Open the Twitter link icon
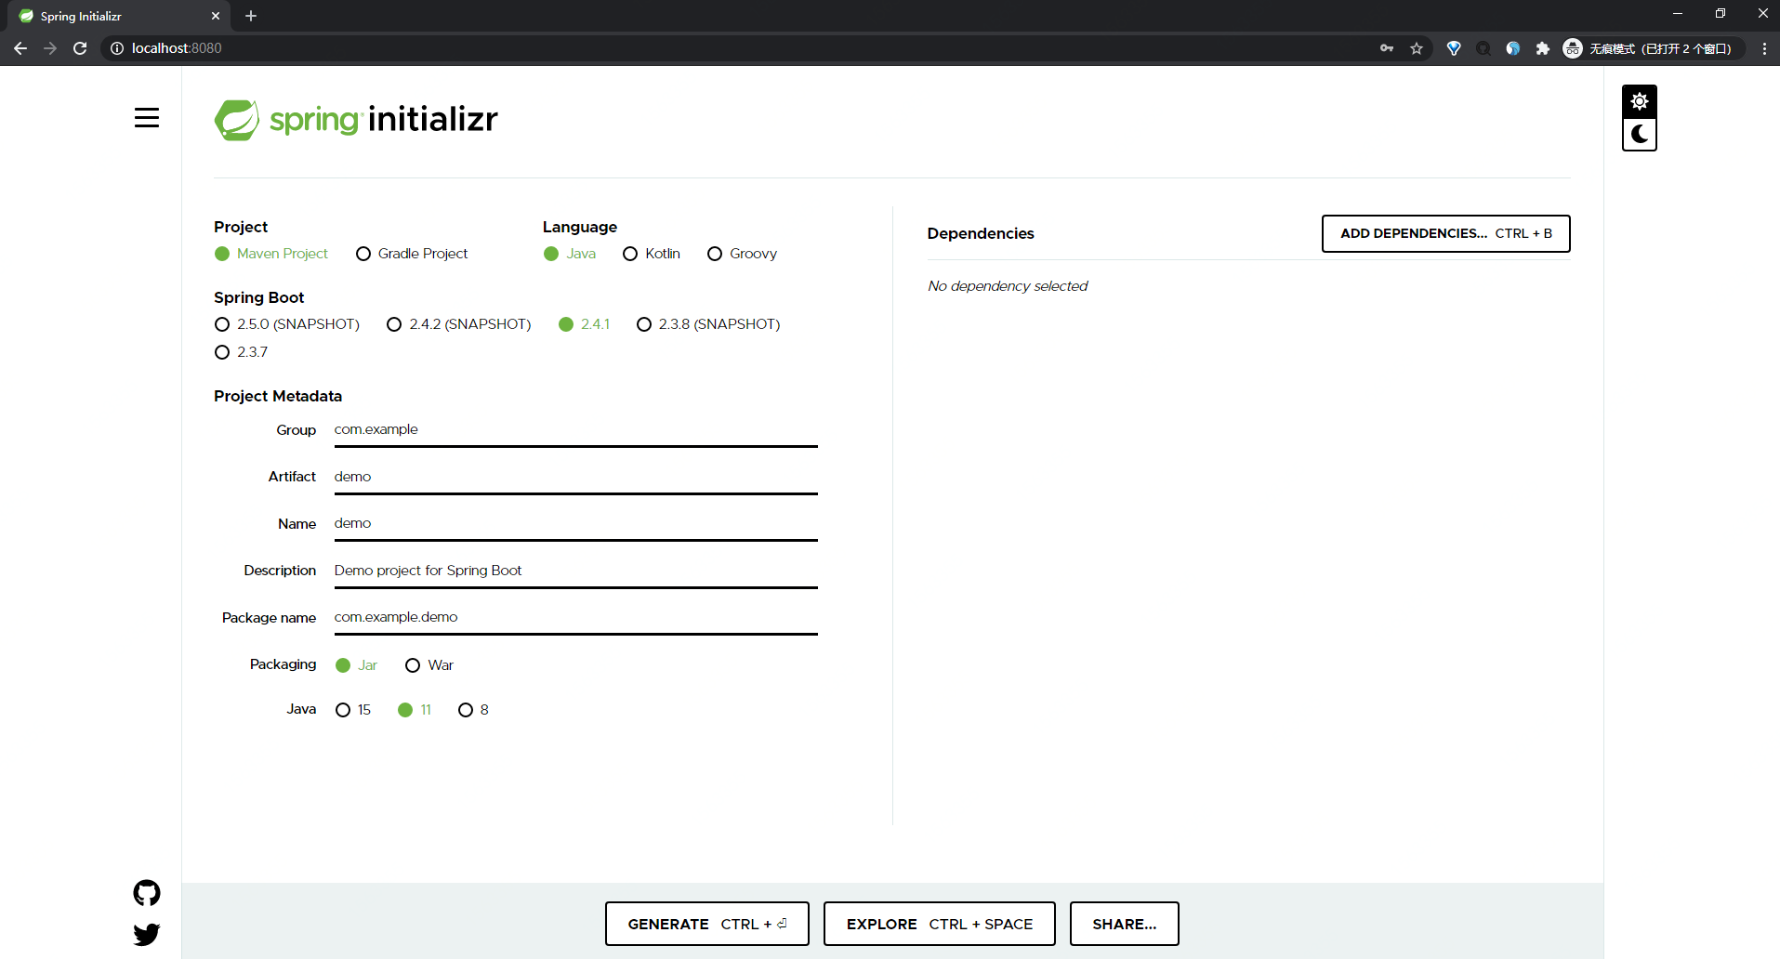 [147, 934]
